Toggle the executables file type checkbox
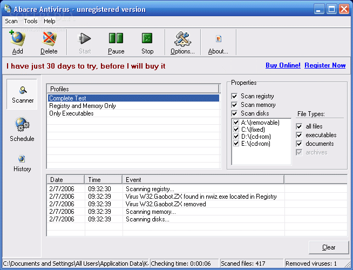Image resolution: width=353 pixels, height=270 pixels. point(299,135)
